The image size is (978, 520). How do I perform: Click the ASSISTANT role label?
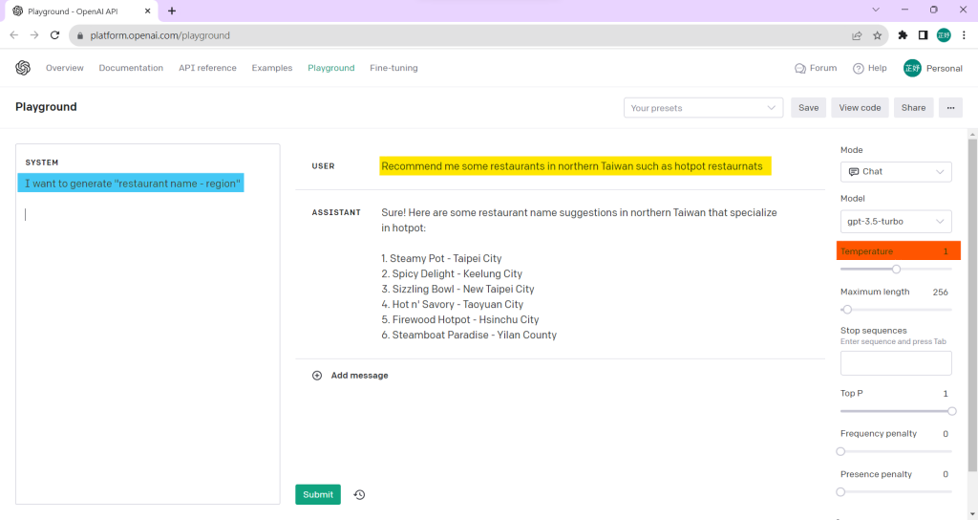point(336,212)
